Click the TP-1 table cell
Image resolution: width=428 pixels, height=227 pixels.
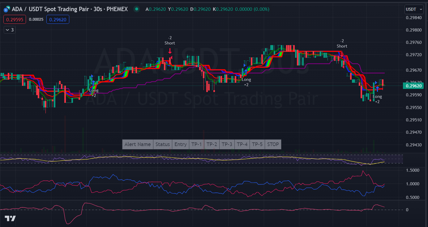click(196, 144)
